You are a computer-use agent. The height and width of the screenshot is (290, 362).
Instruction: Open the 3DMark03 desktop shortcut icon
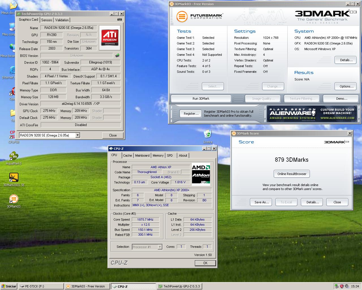click(14, 201)
